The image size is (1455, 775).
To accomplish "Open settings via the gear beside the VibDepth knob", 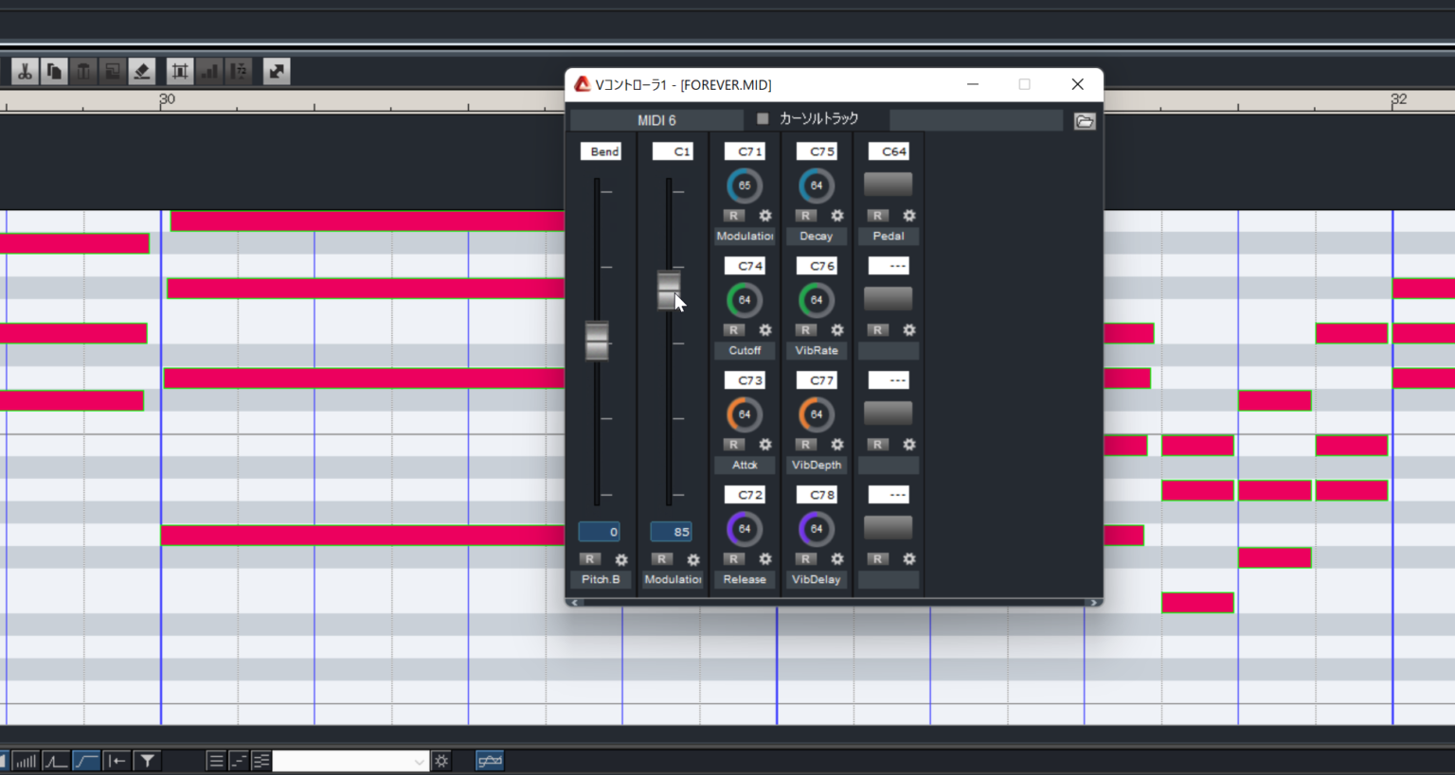I will tap(836, 445).
